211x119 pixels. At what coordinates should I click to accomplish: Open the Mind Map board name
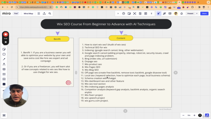28,14
